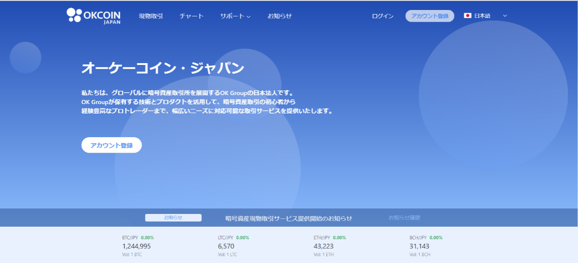578x263 pixels.
Task: Open the チャート page
Action: click(x=191, y=16)
